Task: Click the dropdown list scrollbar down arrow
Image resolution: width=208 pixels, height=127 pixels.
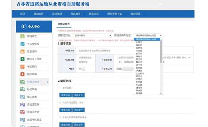Action: click(161, 94)
